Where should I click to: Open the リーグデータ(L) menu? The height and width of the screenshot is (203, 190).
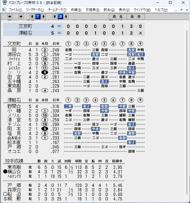pyautogui.click(x=35, y=10)
